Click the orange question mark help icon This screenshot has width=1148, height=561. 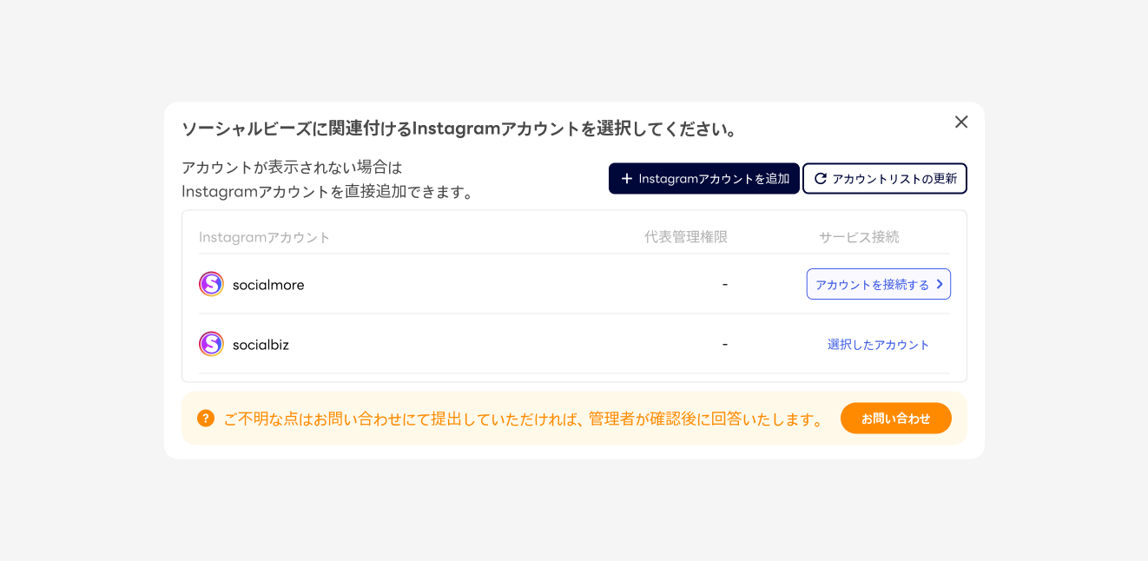click(x=206, y=419)
